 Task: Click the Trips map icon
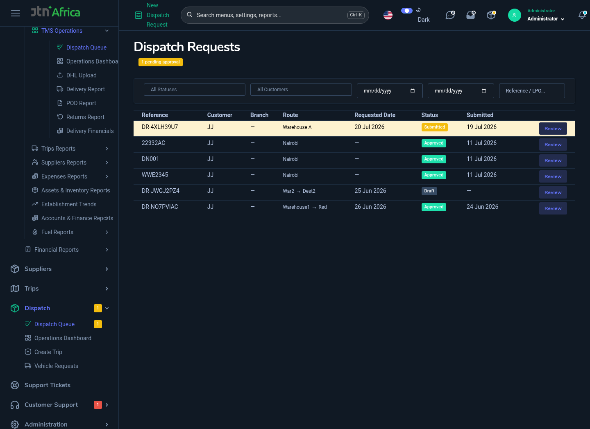(15, 289)
